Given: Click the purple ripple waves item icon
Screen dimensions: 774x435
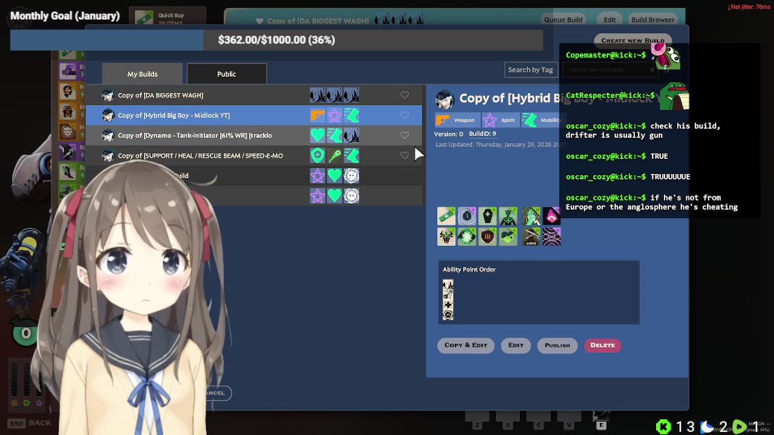Looking at the screenshot, I should (551, 236).
